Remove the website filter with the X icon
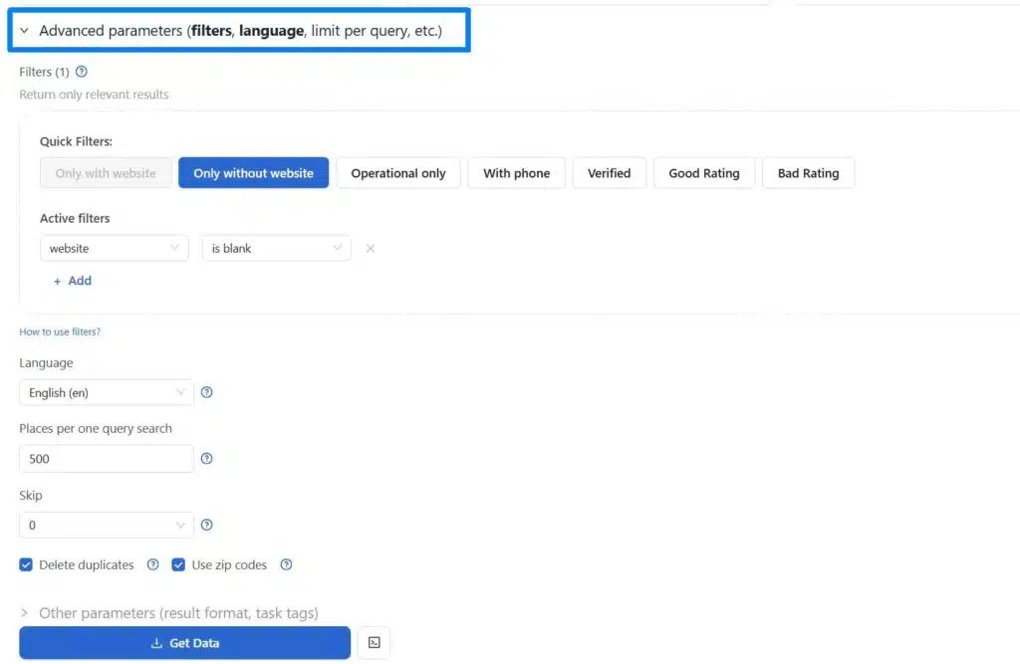 coord(370,248)
